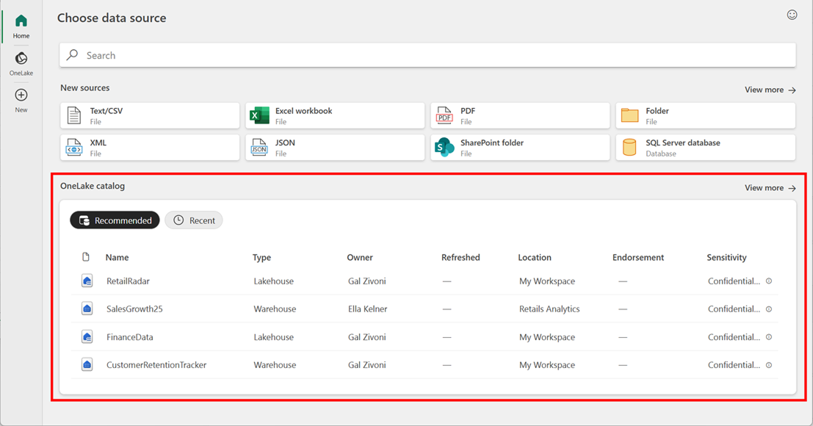View more new sources
Image resolution: width=813 pixels, height=426 pixels.
[770, 90]
